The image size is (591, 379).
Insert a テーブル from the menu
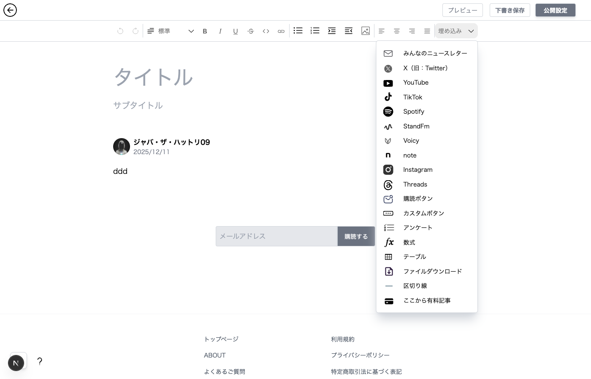(x=415, y=257)
